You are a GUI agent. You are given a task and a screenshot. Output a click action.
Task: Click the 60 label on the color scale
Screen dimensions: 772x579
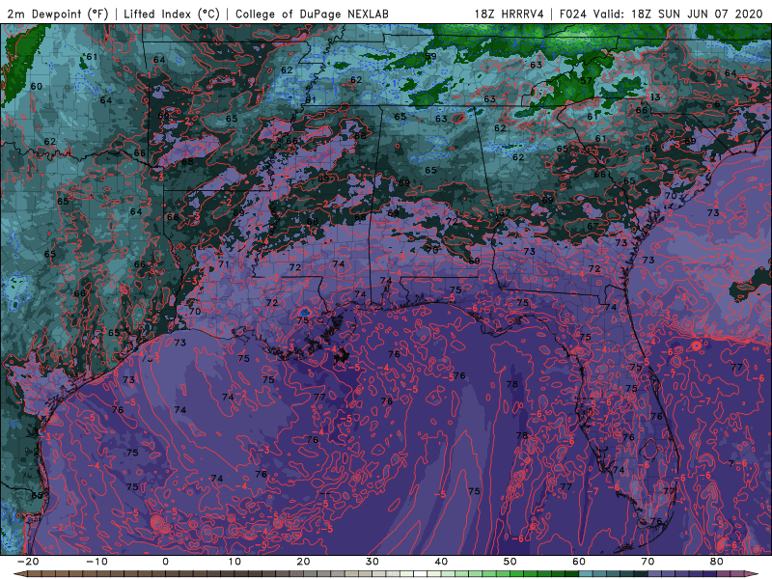(579, 562)
